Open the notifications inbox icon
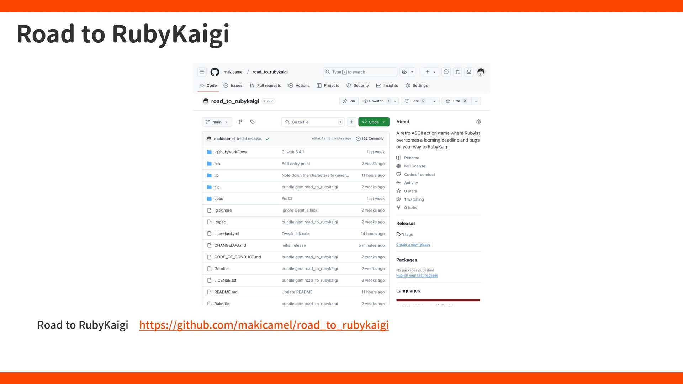The height and width of the screenshot is (384, 683). (469, 72)
